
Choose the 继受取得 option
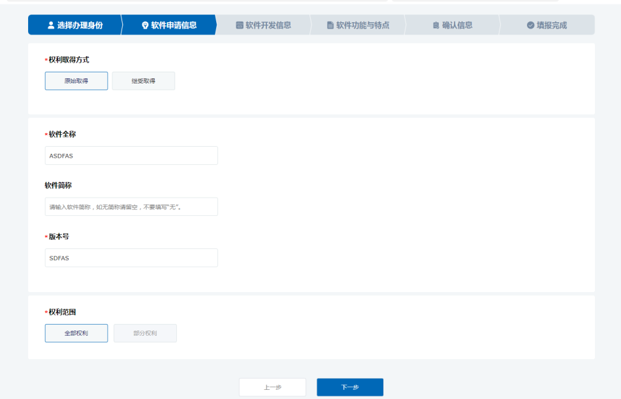pos(144,81)
